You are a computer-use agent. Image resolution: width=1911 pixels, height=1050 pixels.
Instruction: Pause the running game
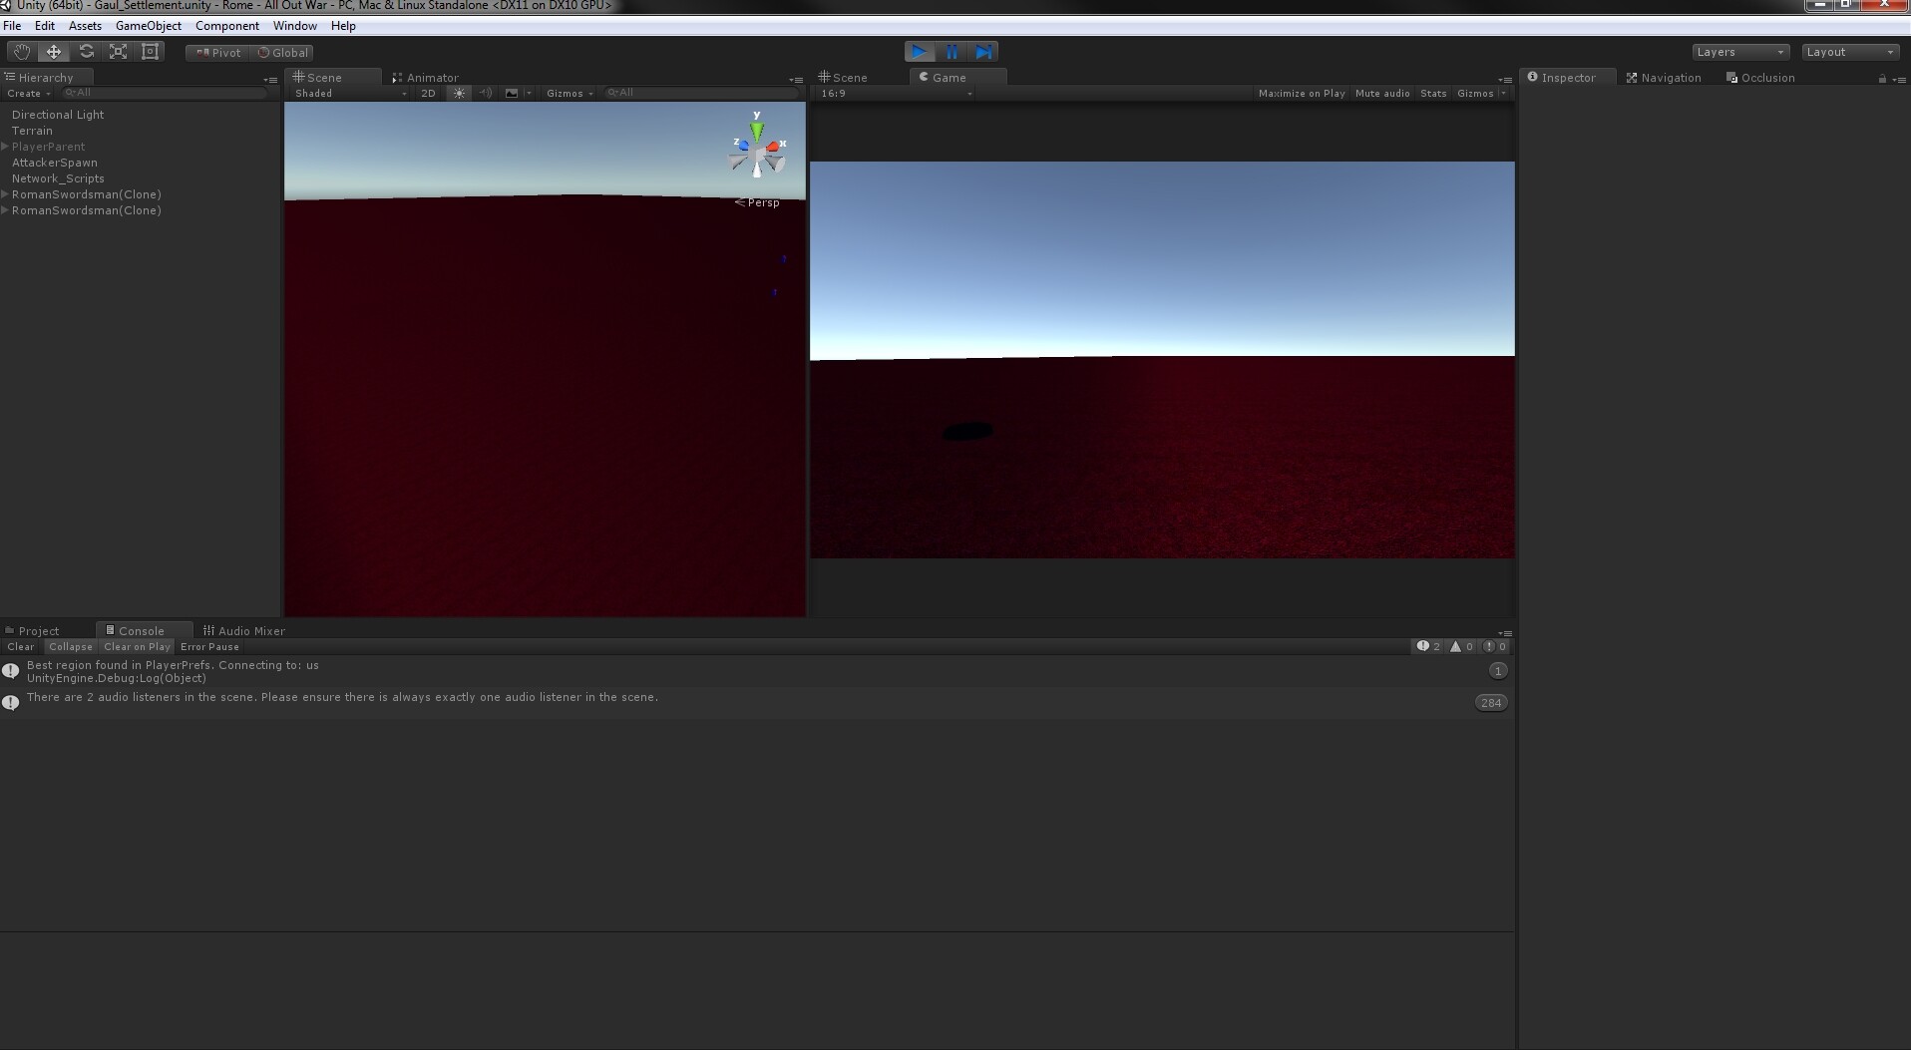pos(953,51)
